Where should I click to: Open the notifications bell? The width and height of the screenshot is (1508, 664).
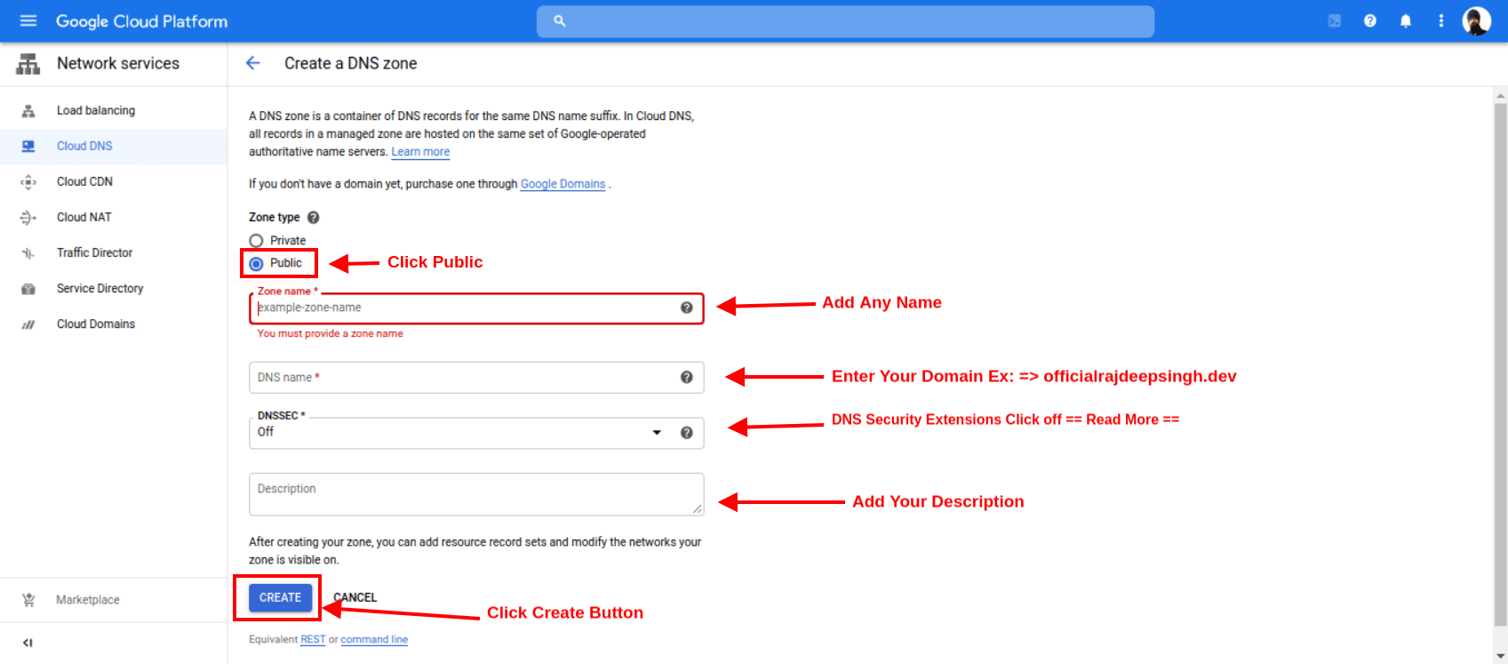tap(1406, 20)
